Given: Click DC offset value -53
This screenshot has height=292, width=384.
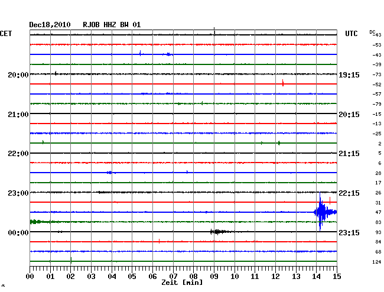Looking at the screenshot, I should (377, 45).
